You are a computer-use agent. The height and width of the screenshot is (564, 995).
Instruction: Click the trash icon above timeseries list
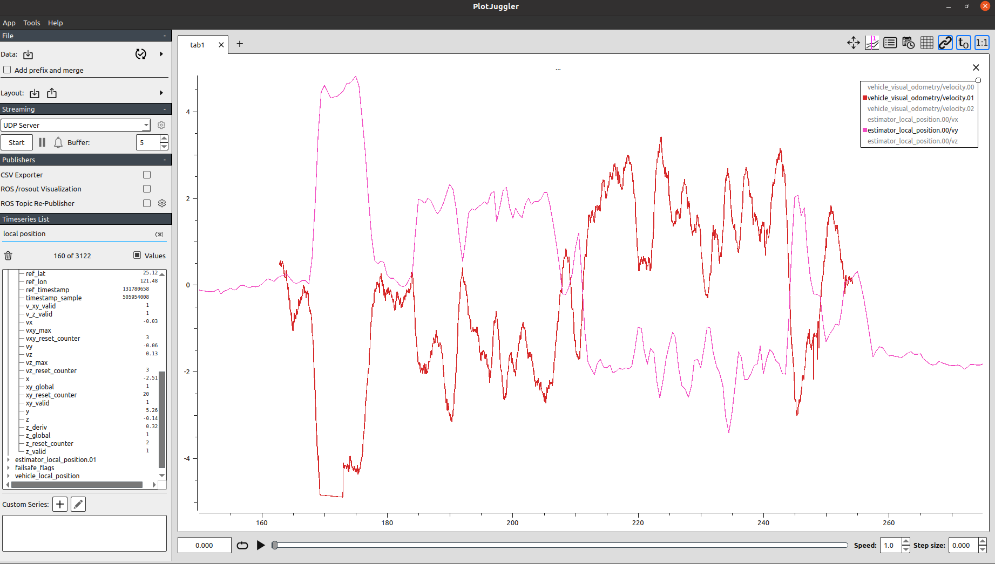point(8,256)
